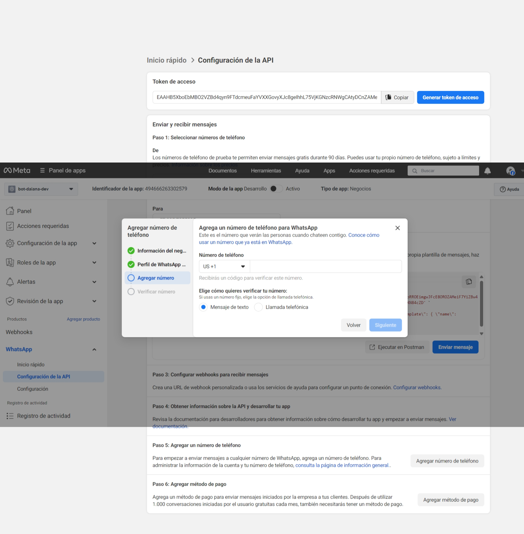
Task: Click the Meta logo
Action: [17, 171]
